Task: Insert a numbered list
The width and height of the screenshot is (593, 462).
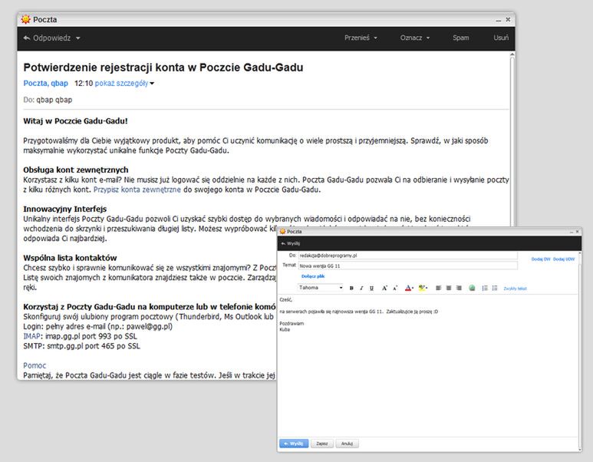Action: pos(485,289)
